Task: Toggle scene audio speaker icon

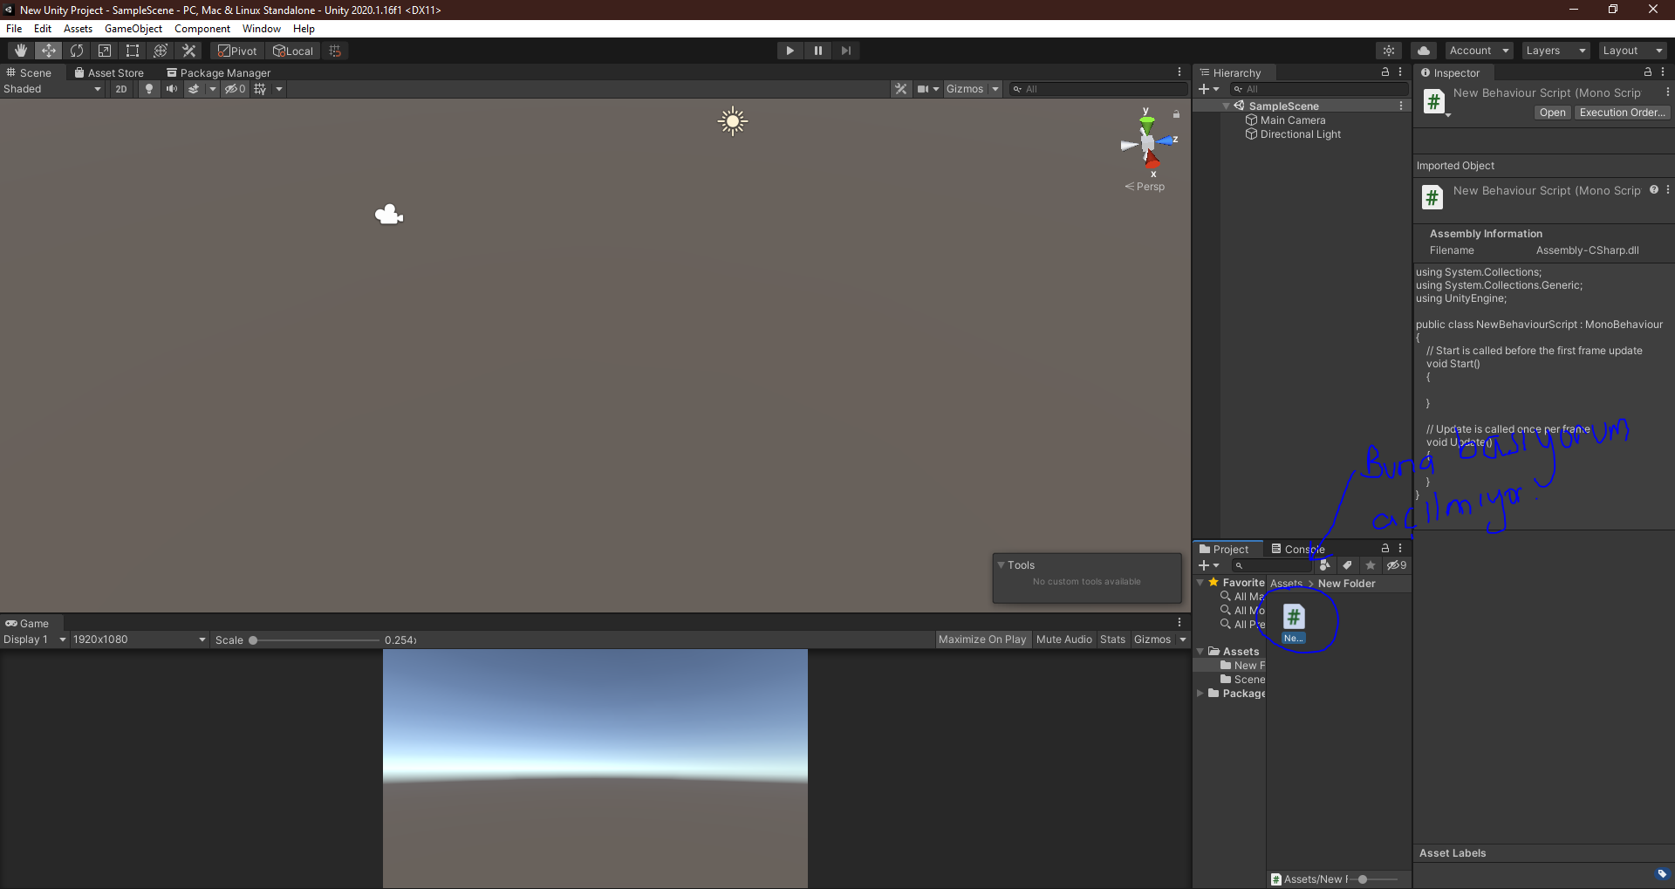Action: (172, 89)
